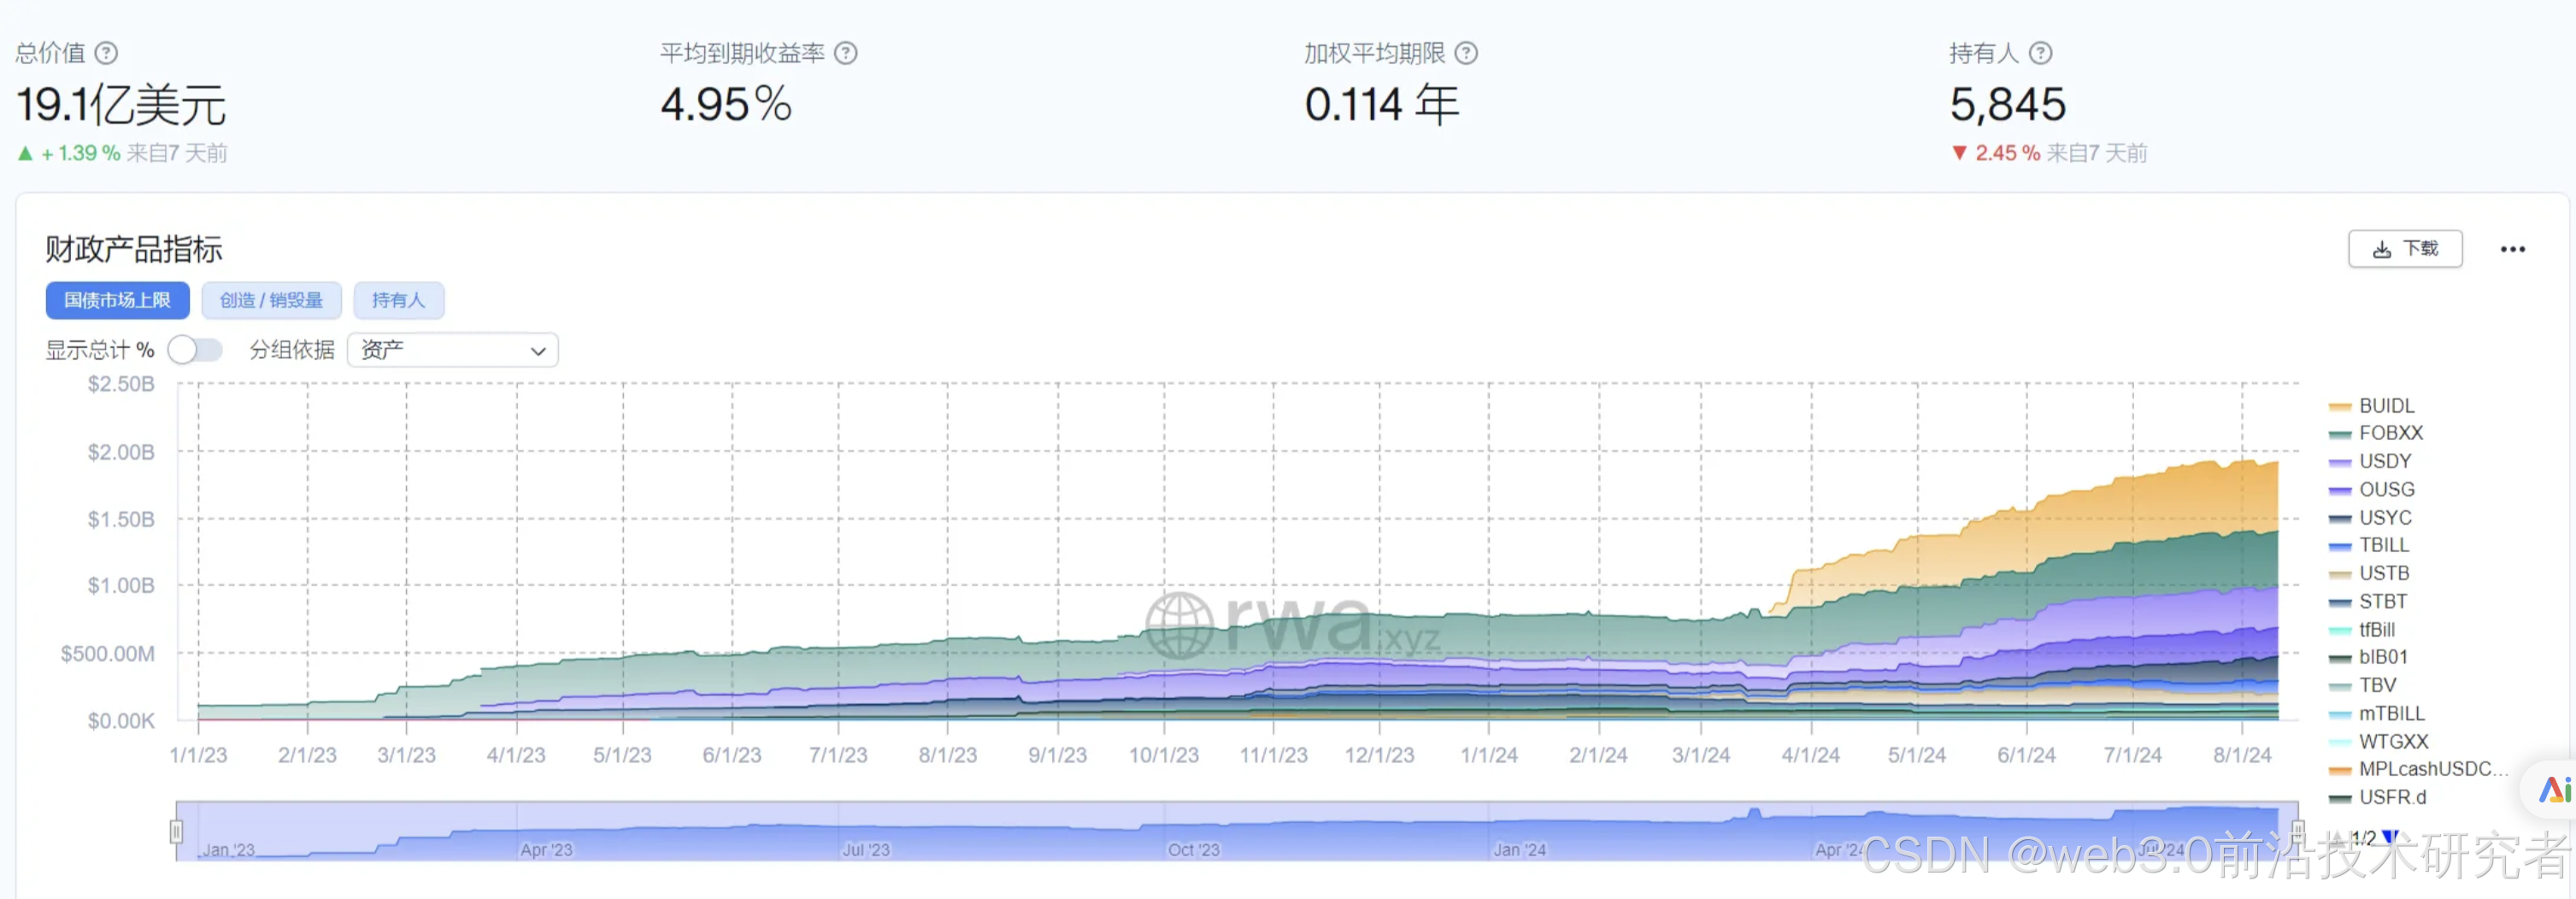Open help icon beside 加权平均期限
2576x899 pixels.
(1466, 53)
